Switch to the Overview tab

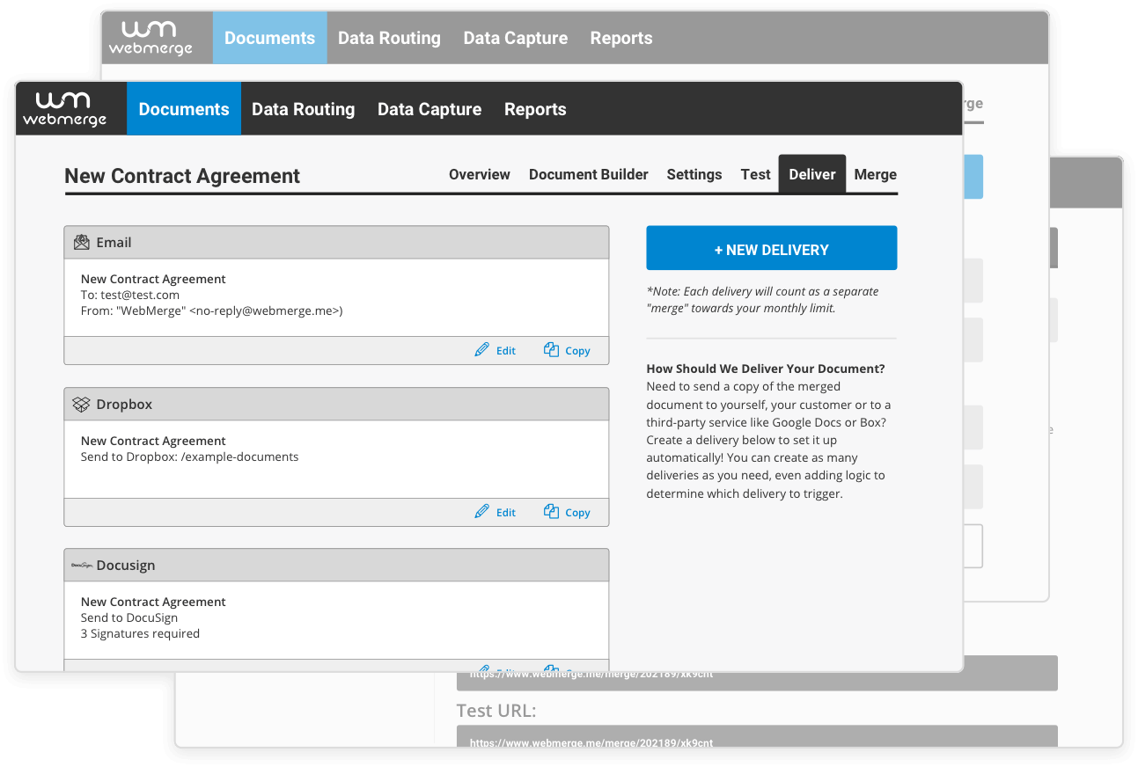coord(480,174)
